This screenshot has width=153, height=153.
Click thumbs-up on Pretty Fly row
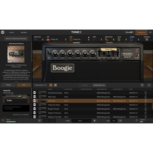click(146, 100)
